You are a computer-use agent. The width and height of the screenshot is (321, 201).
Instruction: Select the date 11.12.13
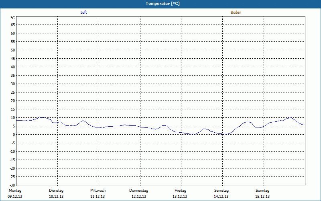(98, 197)
